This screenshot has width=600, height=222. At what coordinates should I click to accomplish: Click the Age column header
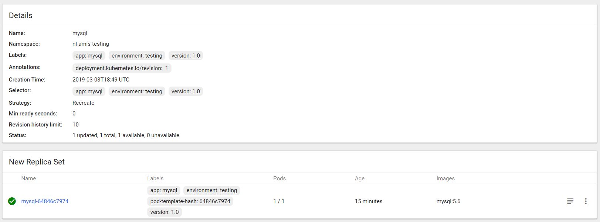point(360,178)
